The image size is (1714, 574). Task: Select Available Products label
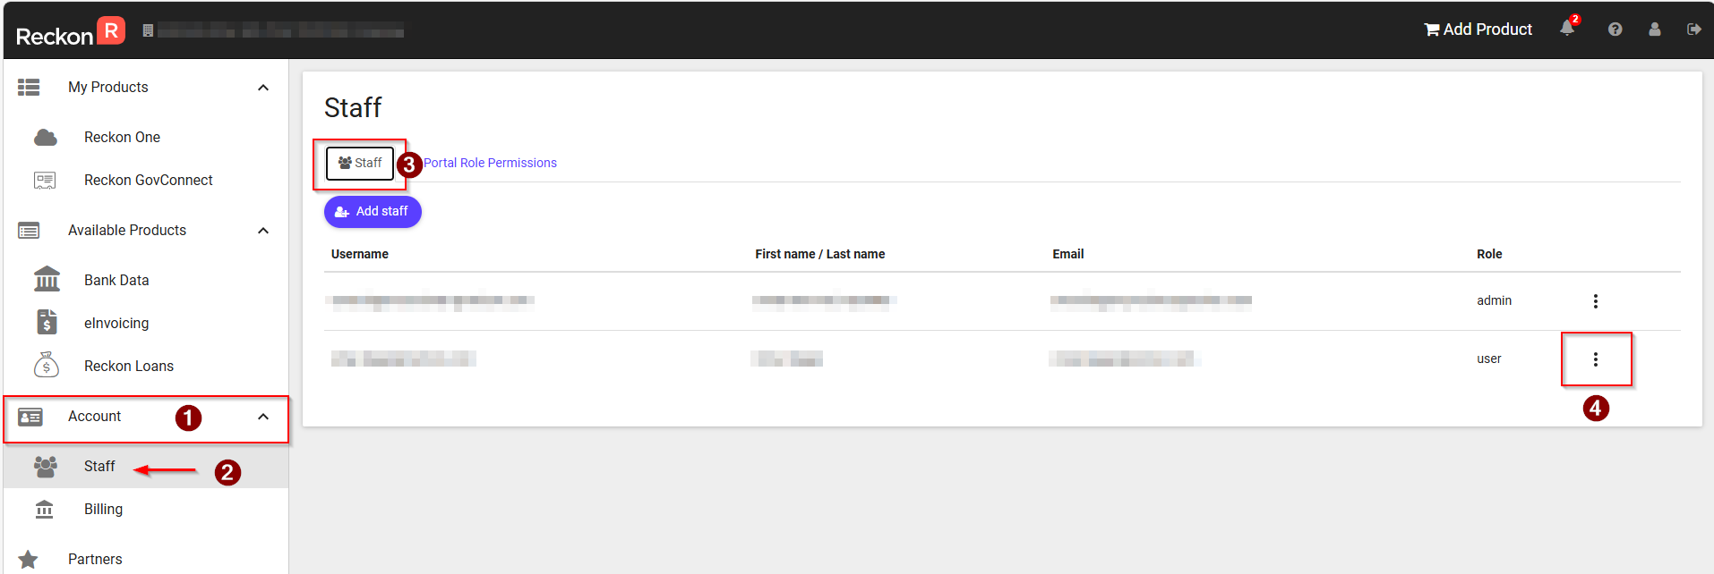[x=127, y=230]
